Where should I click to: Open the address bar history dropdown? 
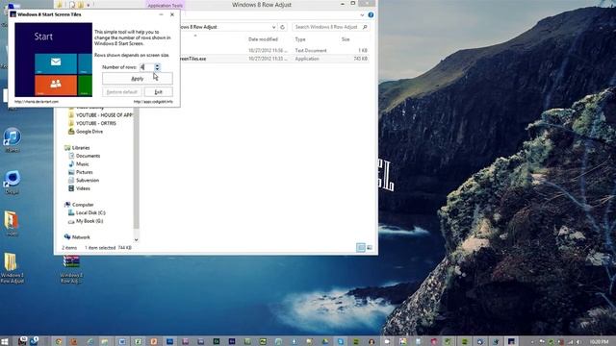point(273,27)
